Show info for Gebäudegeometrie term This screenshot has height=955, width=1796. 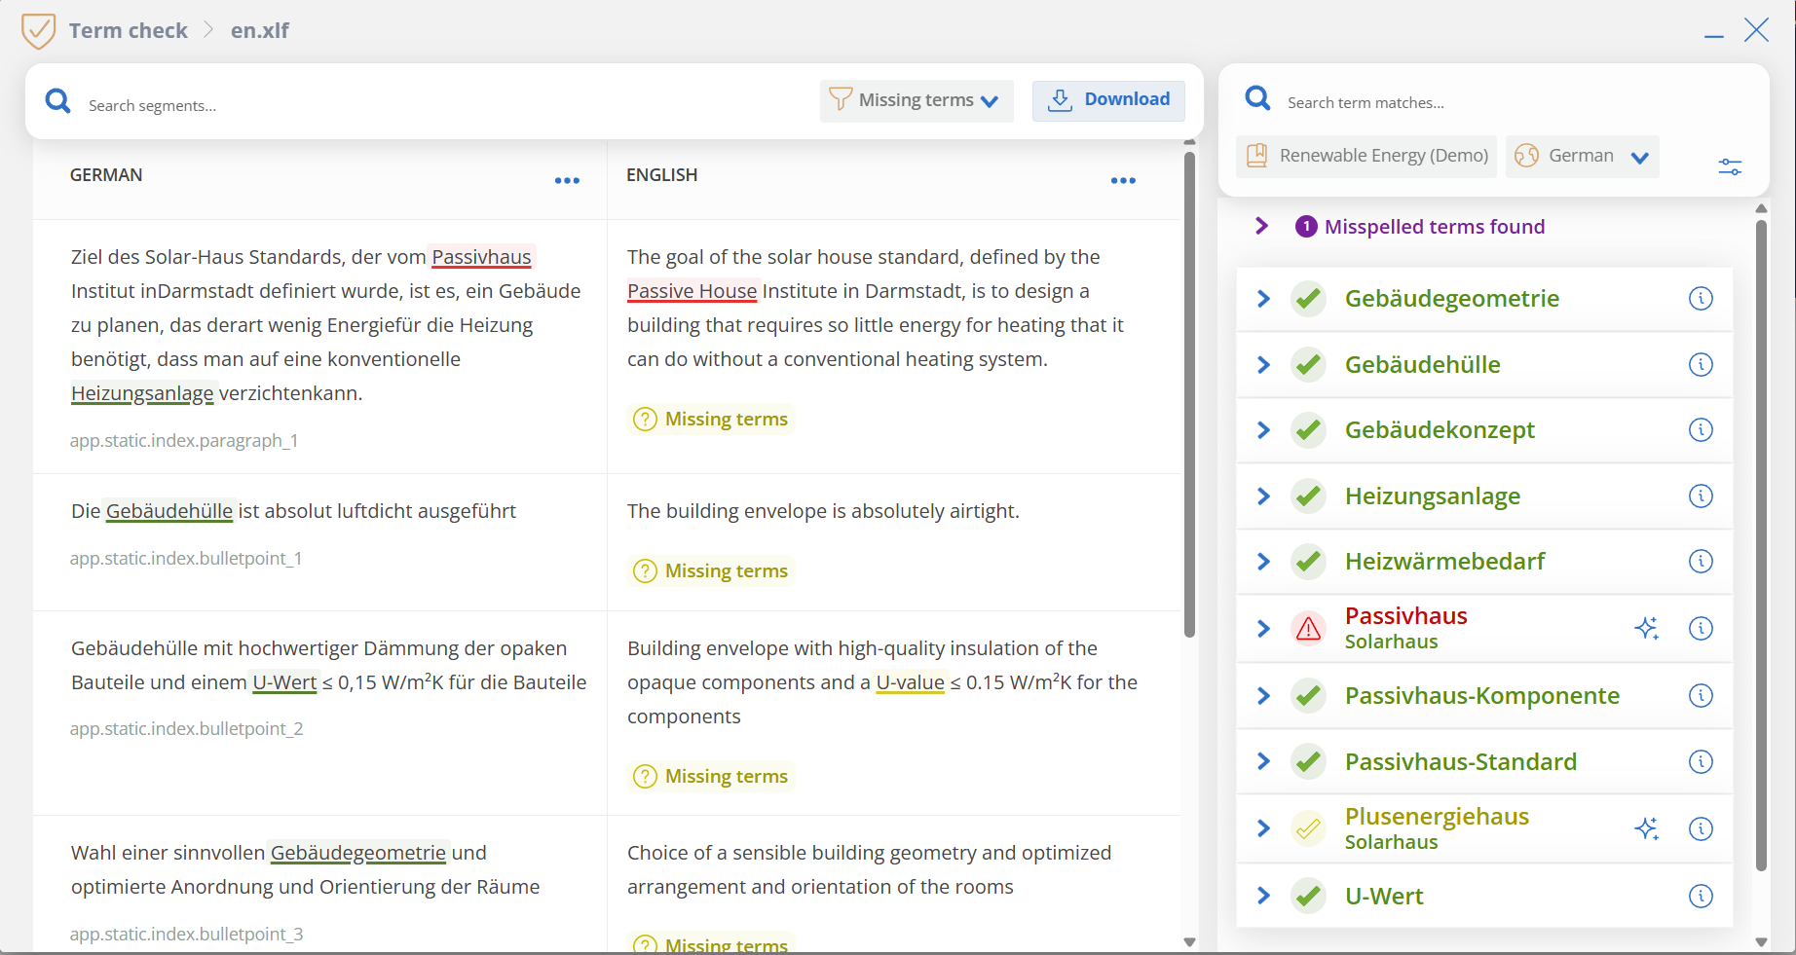click(1701, 299)
